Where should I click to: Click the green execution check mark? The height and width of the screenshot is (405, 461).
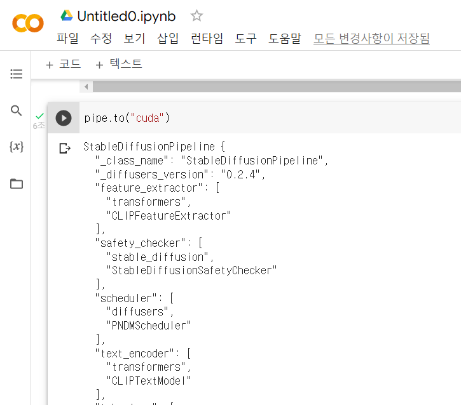[39, 116]
